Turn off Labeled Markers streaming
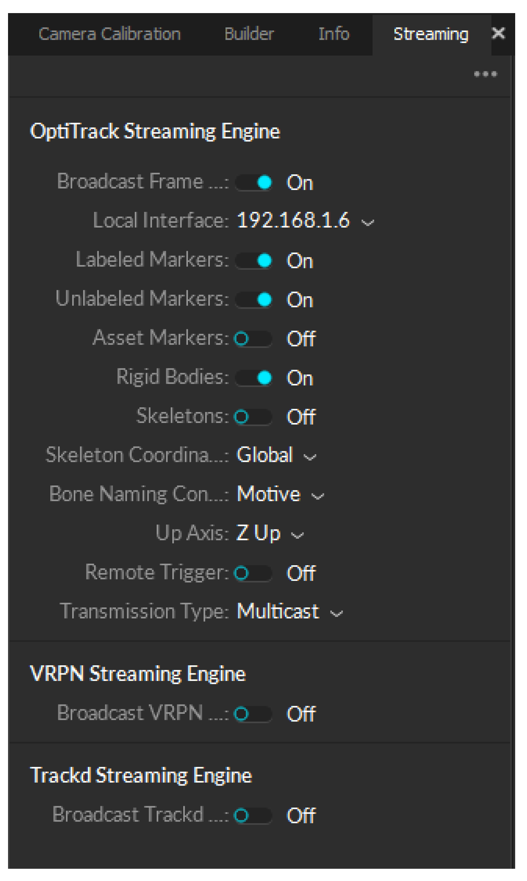This screenshot has height=881, width=527. 254,261
